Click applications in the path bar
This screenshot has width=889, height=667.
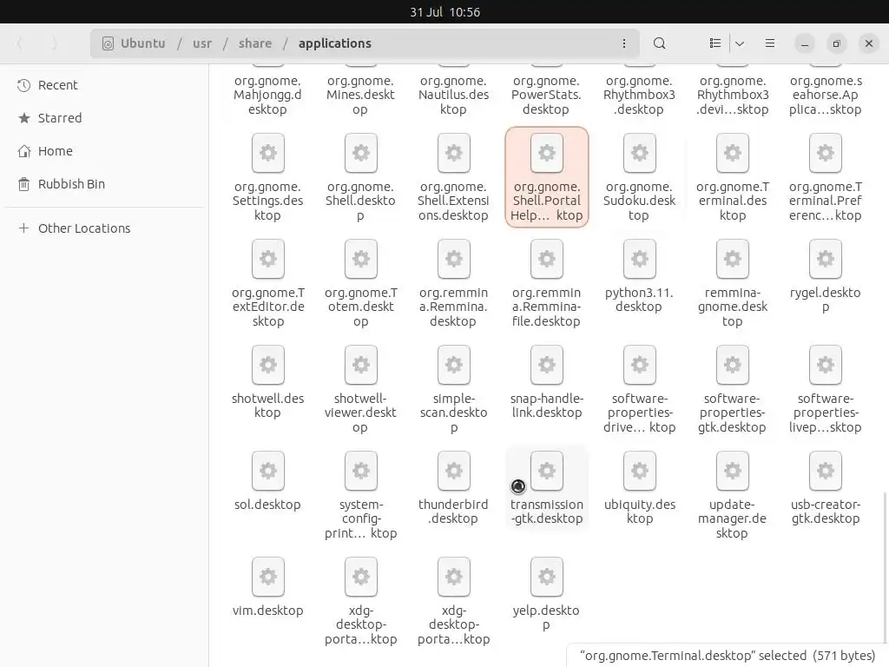coord(335,43)
